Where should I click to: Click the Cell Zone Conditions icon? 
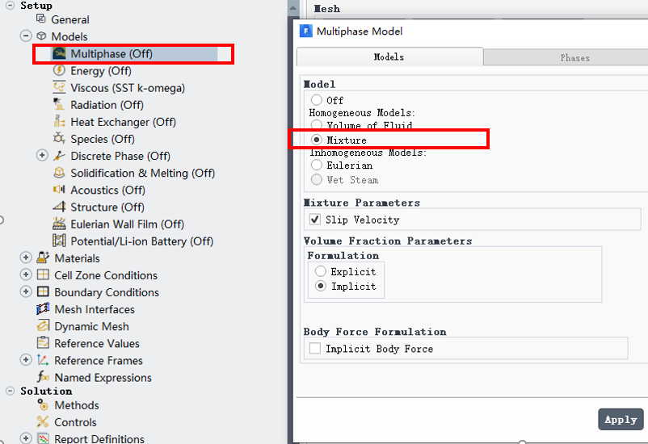(43, 274)
